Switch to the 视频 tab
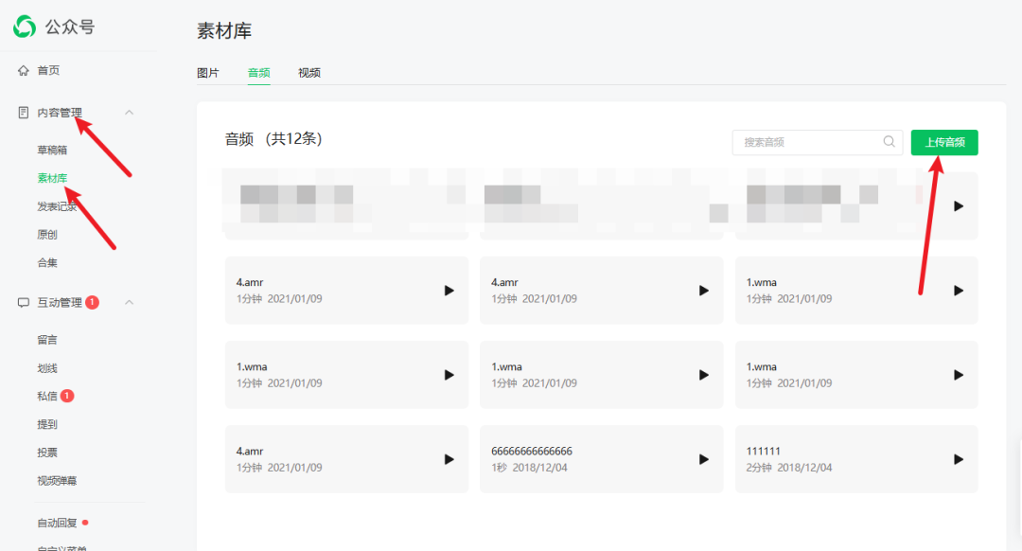The height and width of the screenshot is (551, 1022). 308,73
